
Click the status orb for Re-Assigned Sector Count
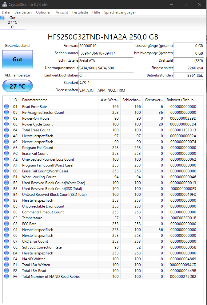[x=6, y=113]
